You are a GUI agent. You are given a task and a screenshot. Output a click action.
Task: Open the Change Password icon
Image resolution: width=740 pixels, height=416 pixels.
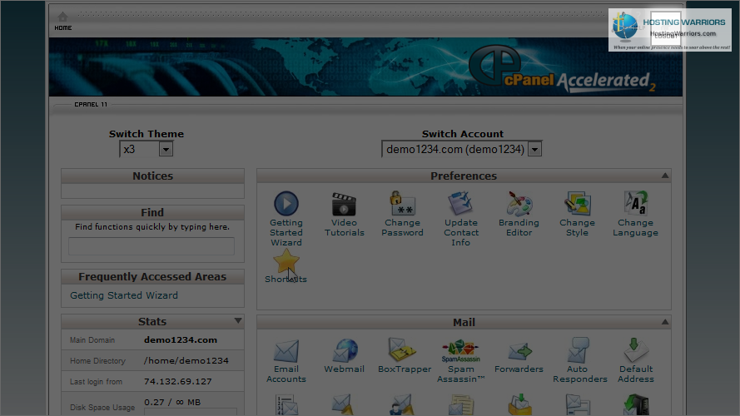402,204
